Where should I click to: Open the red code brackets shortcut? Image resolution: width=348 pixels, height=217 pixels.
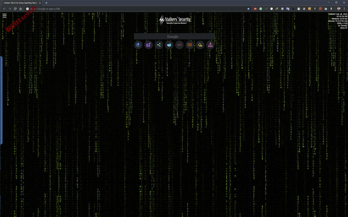(179, 45)
